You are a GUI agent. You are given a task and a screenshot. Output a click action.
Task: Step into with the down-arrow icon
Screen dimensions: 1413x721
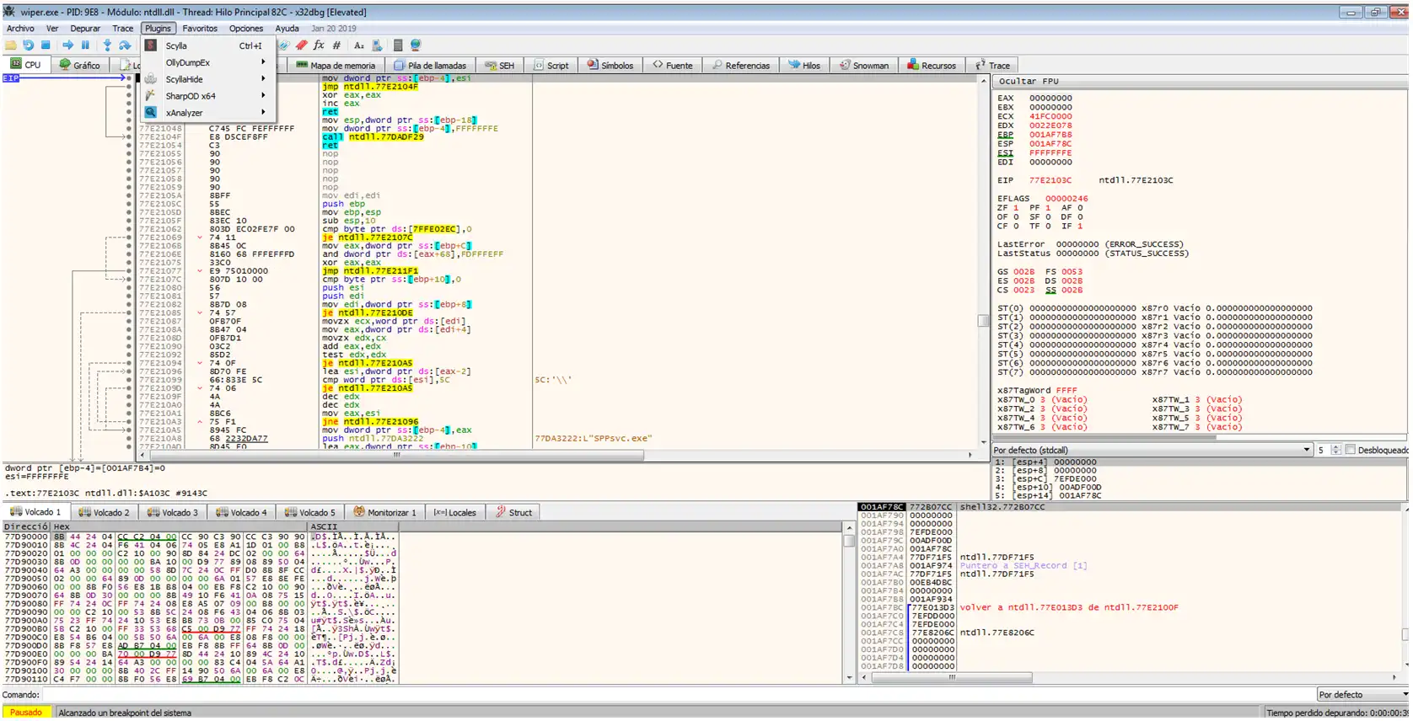(107, 45)
